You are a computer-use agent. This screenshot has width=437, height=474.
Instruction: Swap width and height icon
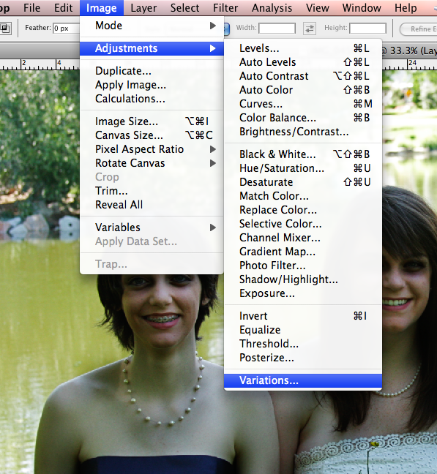(x=310, y=29)
